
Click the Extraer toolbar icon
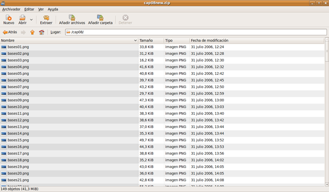click(46, 18)
